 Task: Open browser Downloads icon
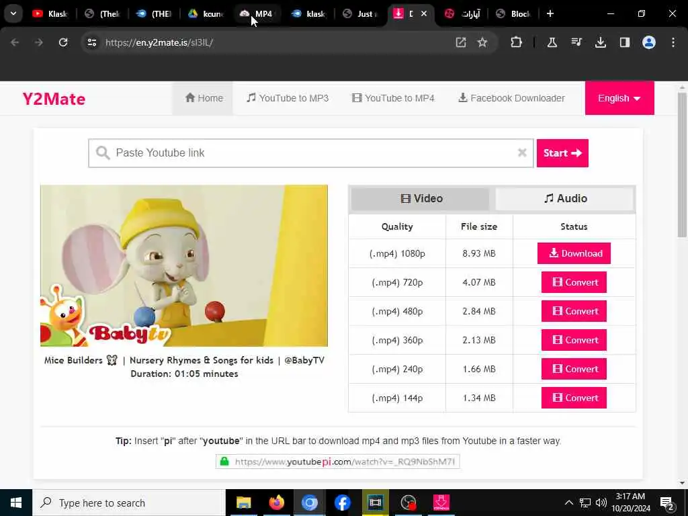pos(600,42)
